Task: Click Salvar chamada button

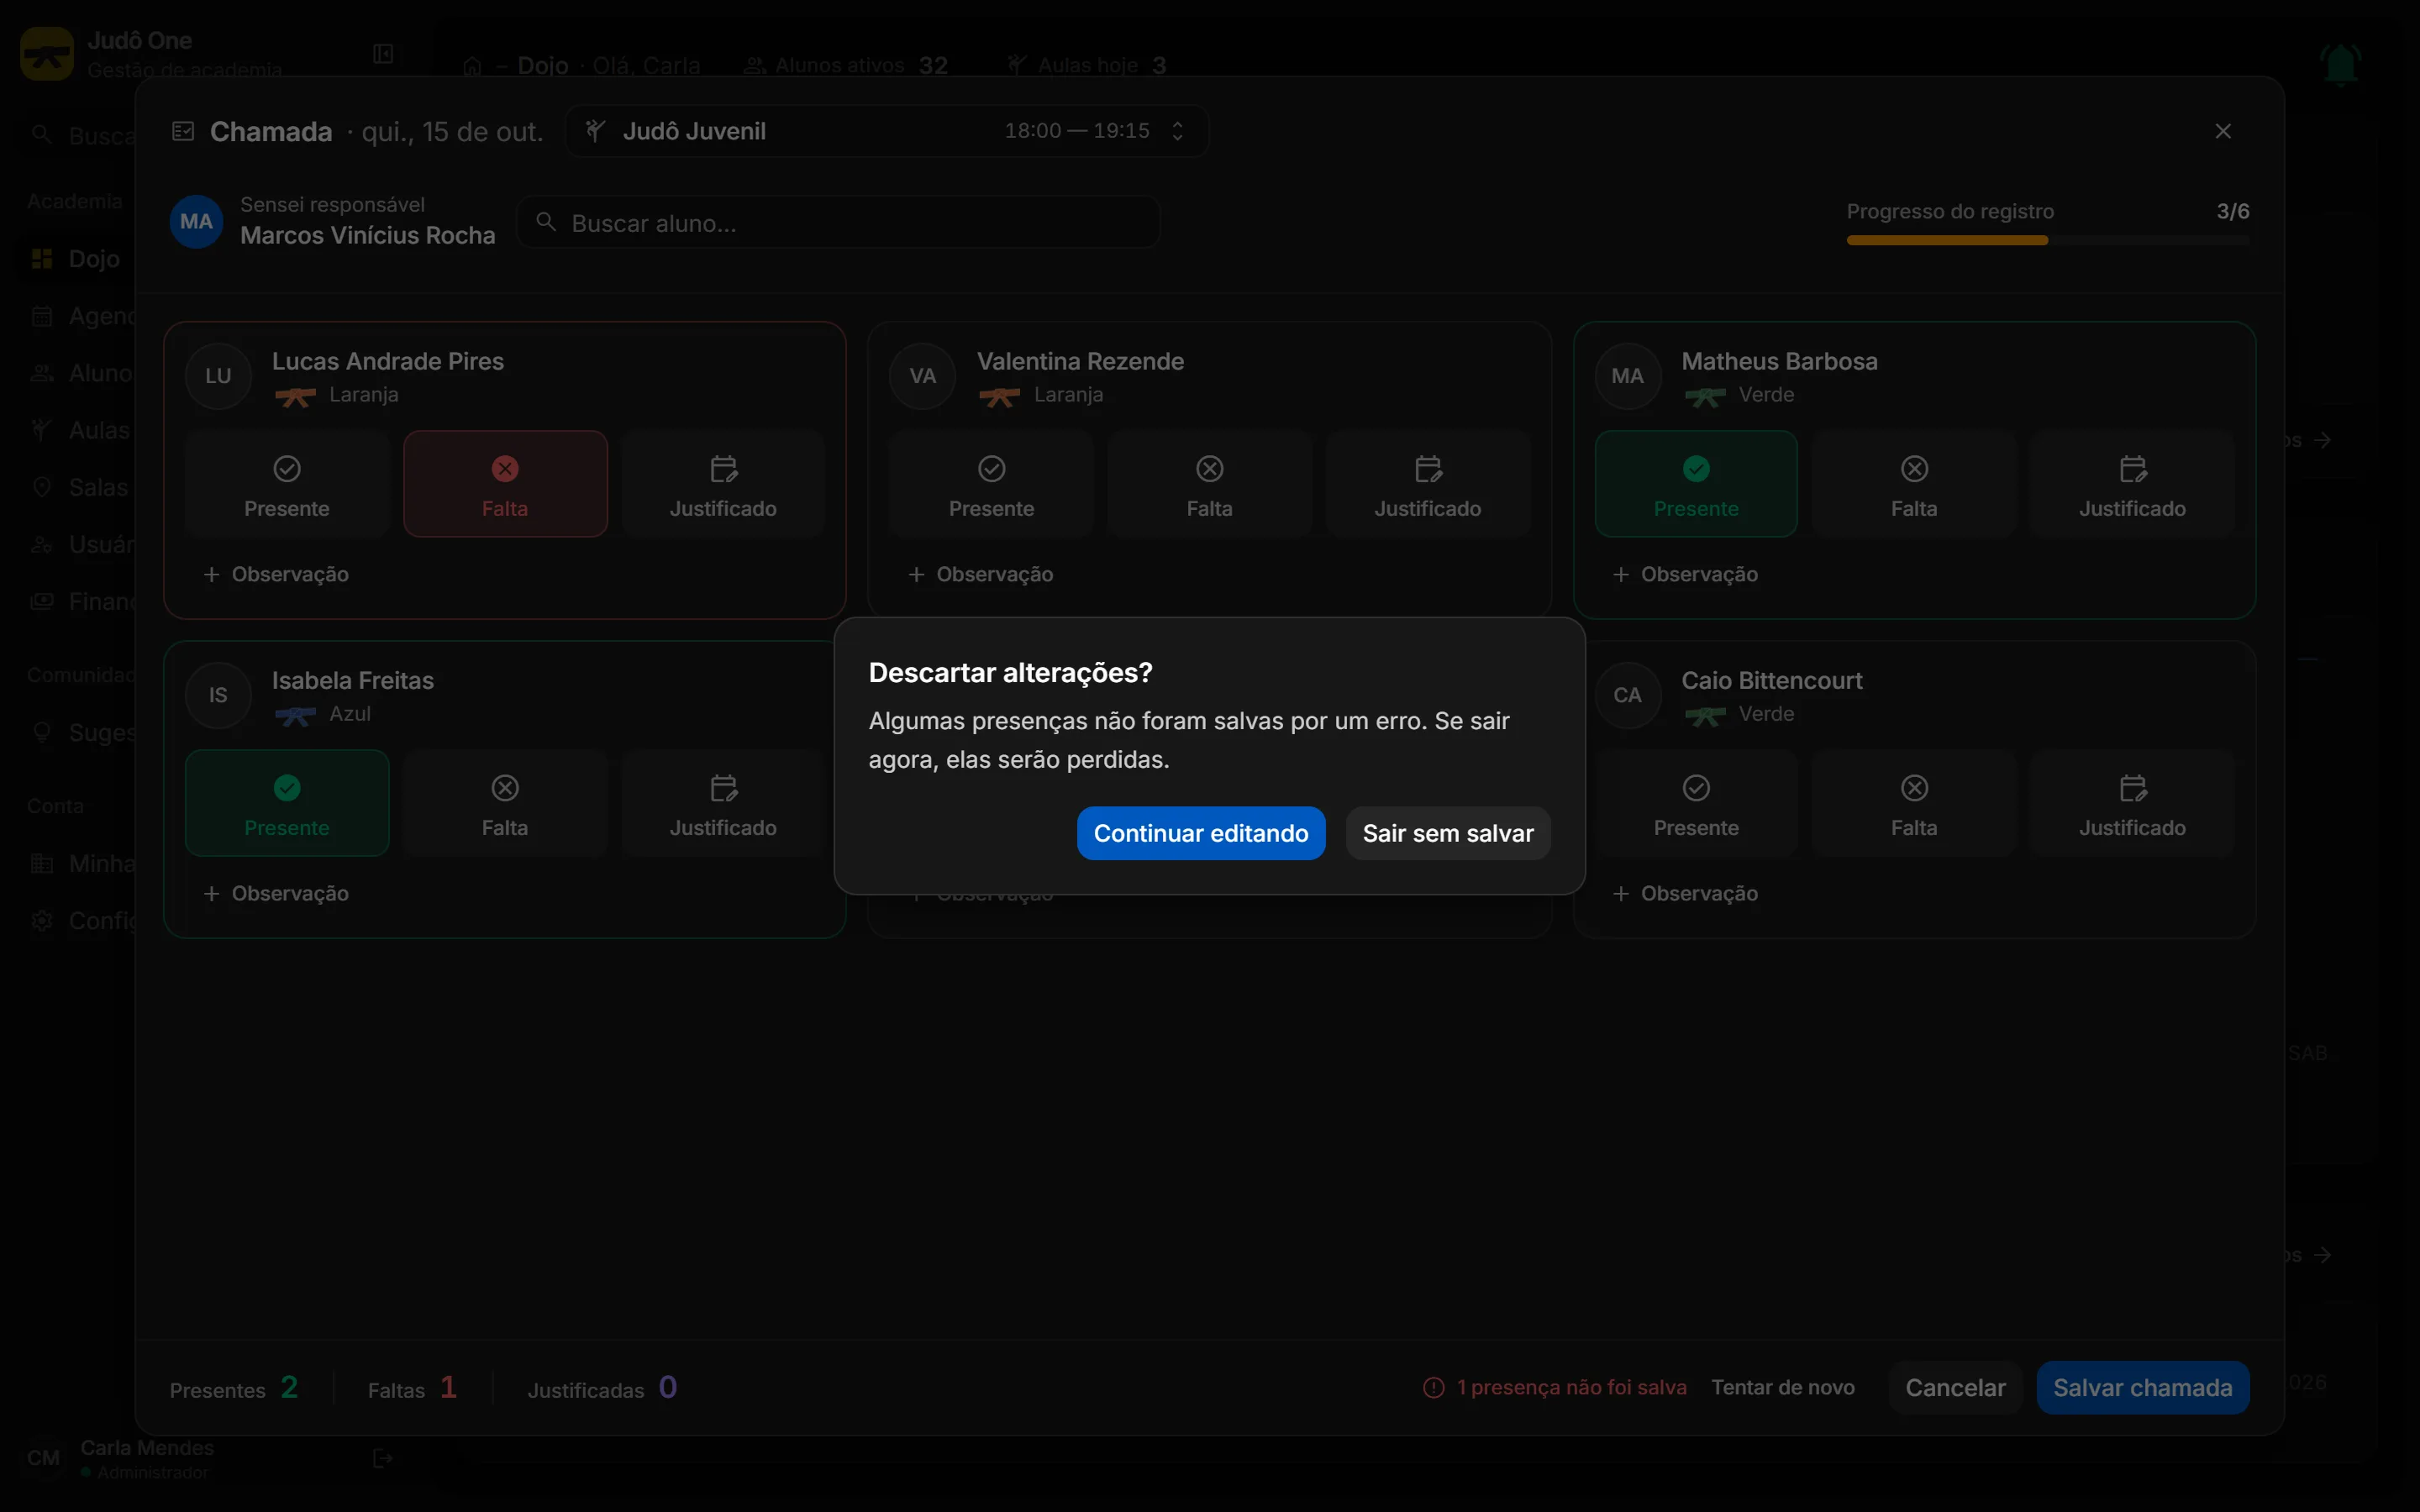Action: coord(2142,1387)
